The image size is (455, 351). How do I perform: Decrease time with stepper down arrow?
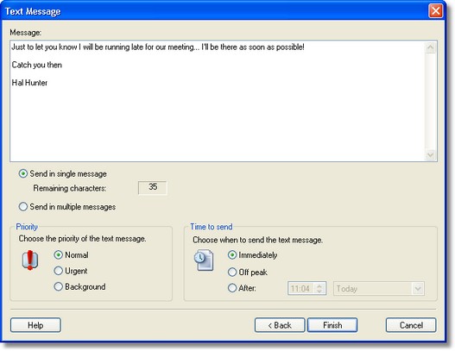click(x=319, y=291)
